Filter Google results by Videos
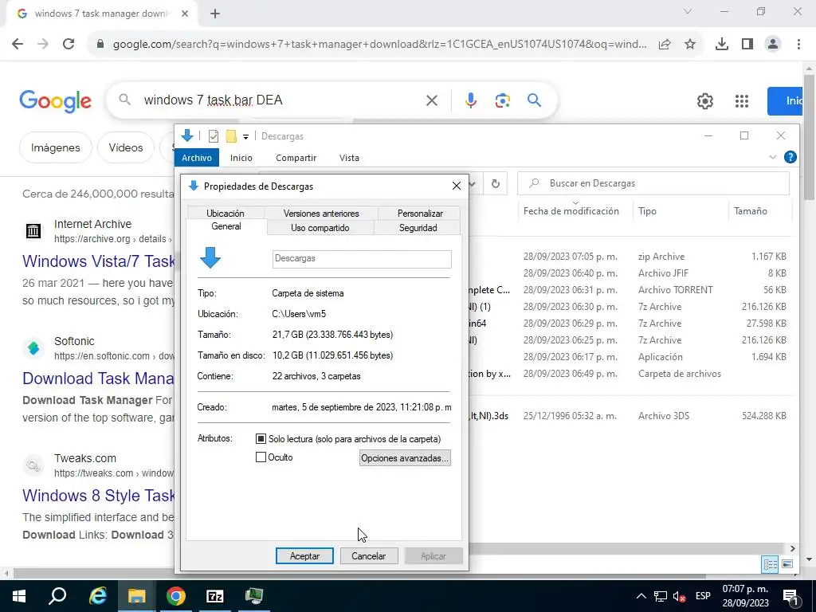The height and width of the screenshot is (612, 816). (126, 147)
